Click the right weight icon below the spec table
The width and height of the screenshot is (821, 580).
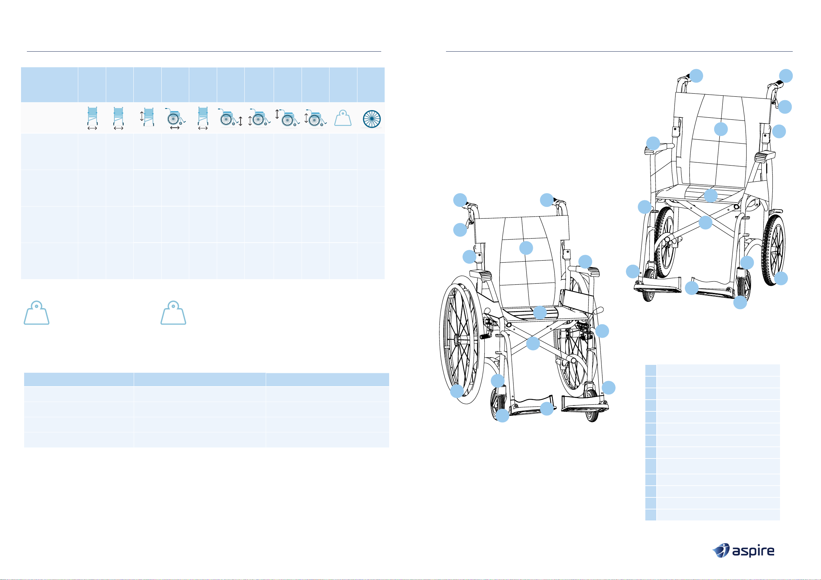[173, 313]
